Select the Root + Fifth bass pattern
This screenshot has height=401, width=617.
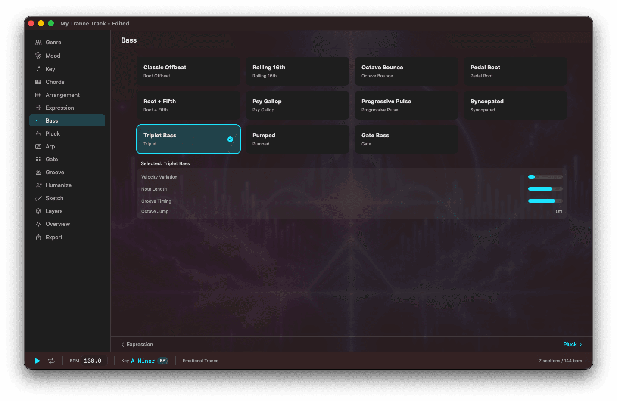tap(188, 105)
